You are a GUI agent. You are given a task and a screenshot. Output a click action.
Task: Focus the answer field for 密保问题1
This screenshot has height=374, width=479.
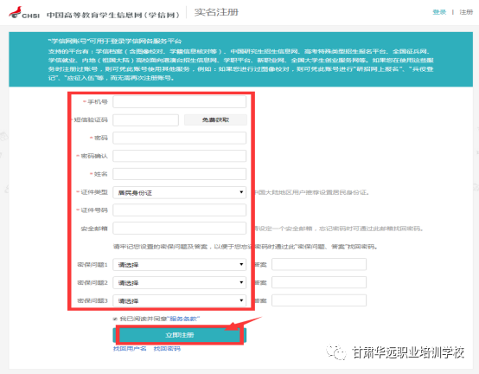(319, 265)
